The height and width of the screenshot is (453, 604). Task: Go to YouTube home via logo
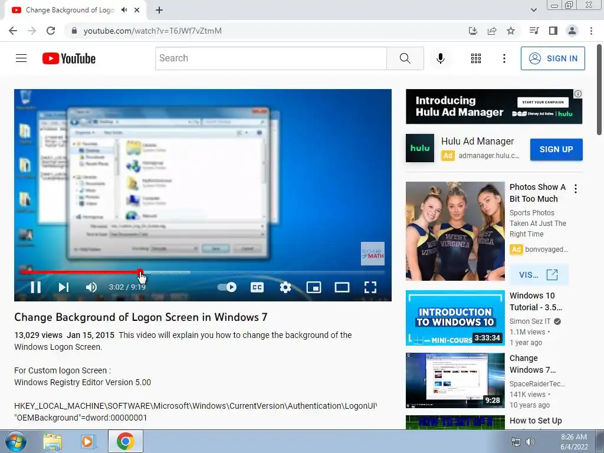pyautogui.click(x=69, y=58)
